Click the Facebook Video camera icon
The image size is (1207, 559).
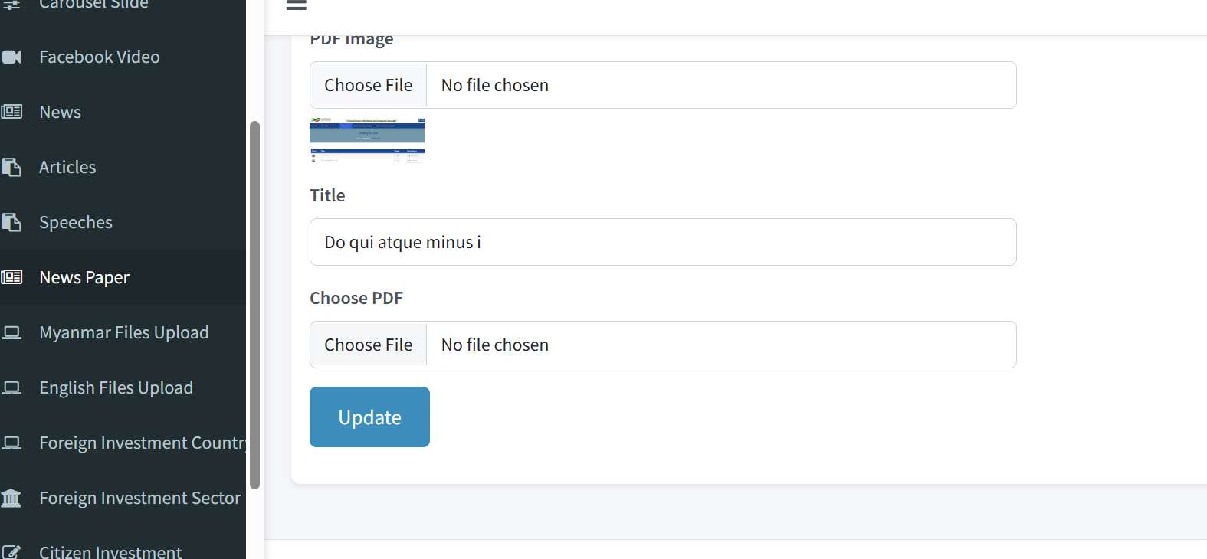coord(11,57)
